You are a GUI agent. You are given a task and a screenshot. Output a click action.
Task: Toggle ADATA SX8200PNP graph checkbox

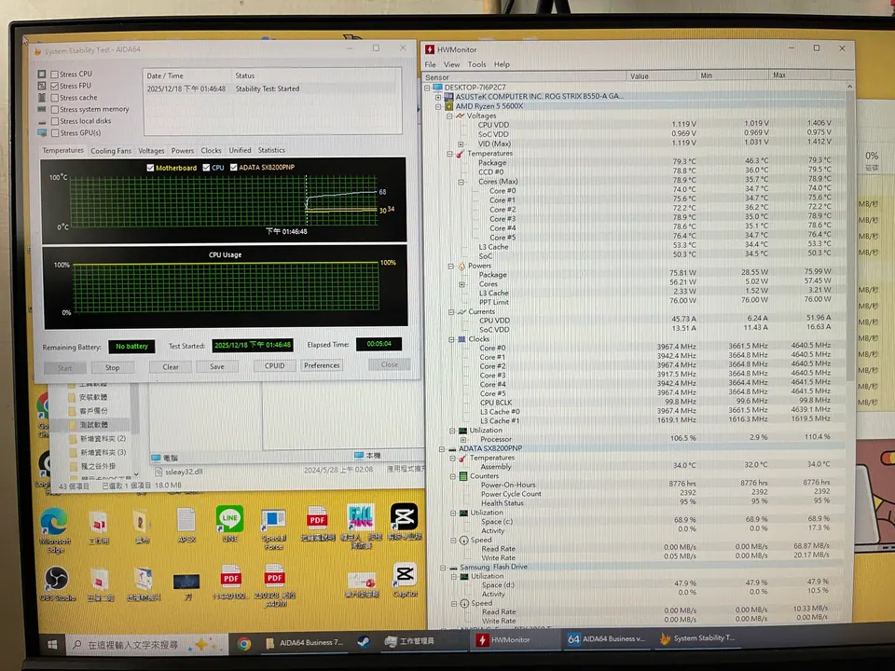pyautogui.click(x=233, y=167)
